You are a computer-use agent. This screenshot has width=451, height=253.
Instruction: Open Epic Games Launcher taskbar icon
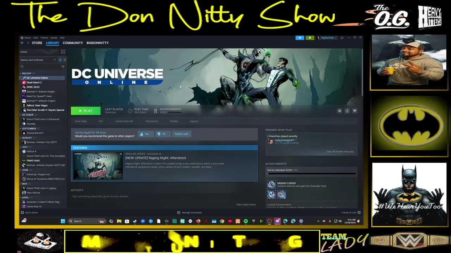254,221
